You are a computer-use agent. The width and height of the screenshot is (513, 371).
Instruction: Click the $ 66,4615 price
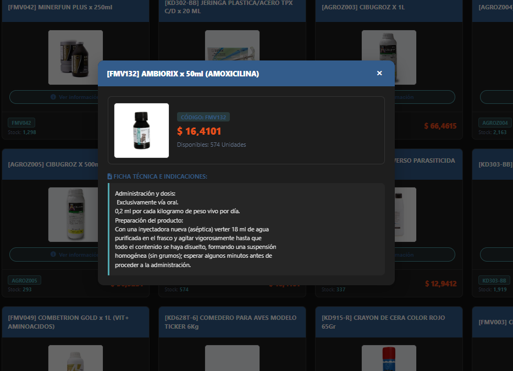click(x=440, y=126)
